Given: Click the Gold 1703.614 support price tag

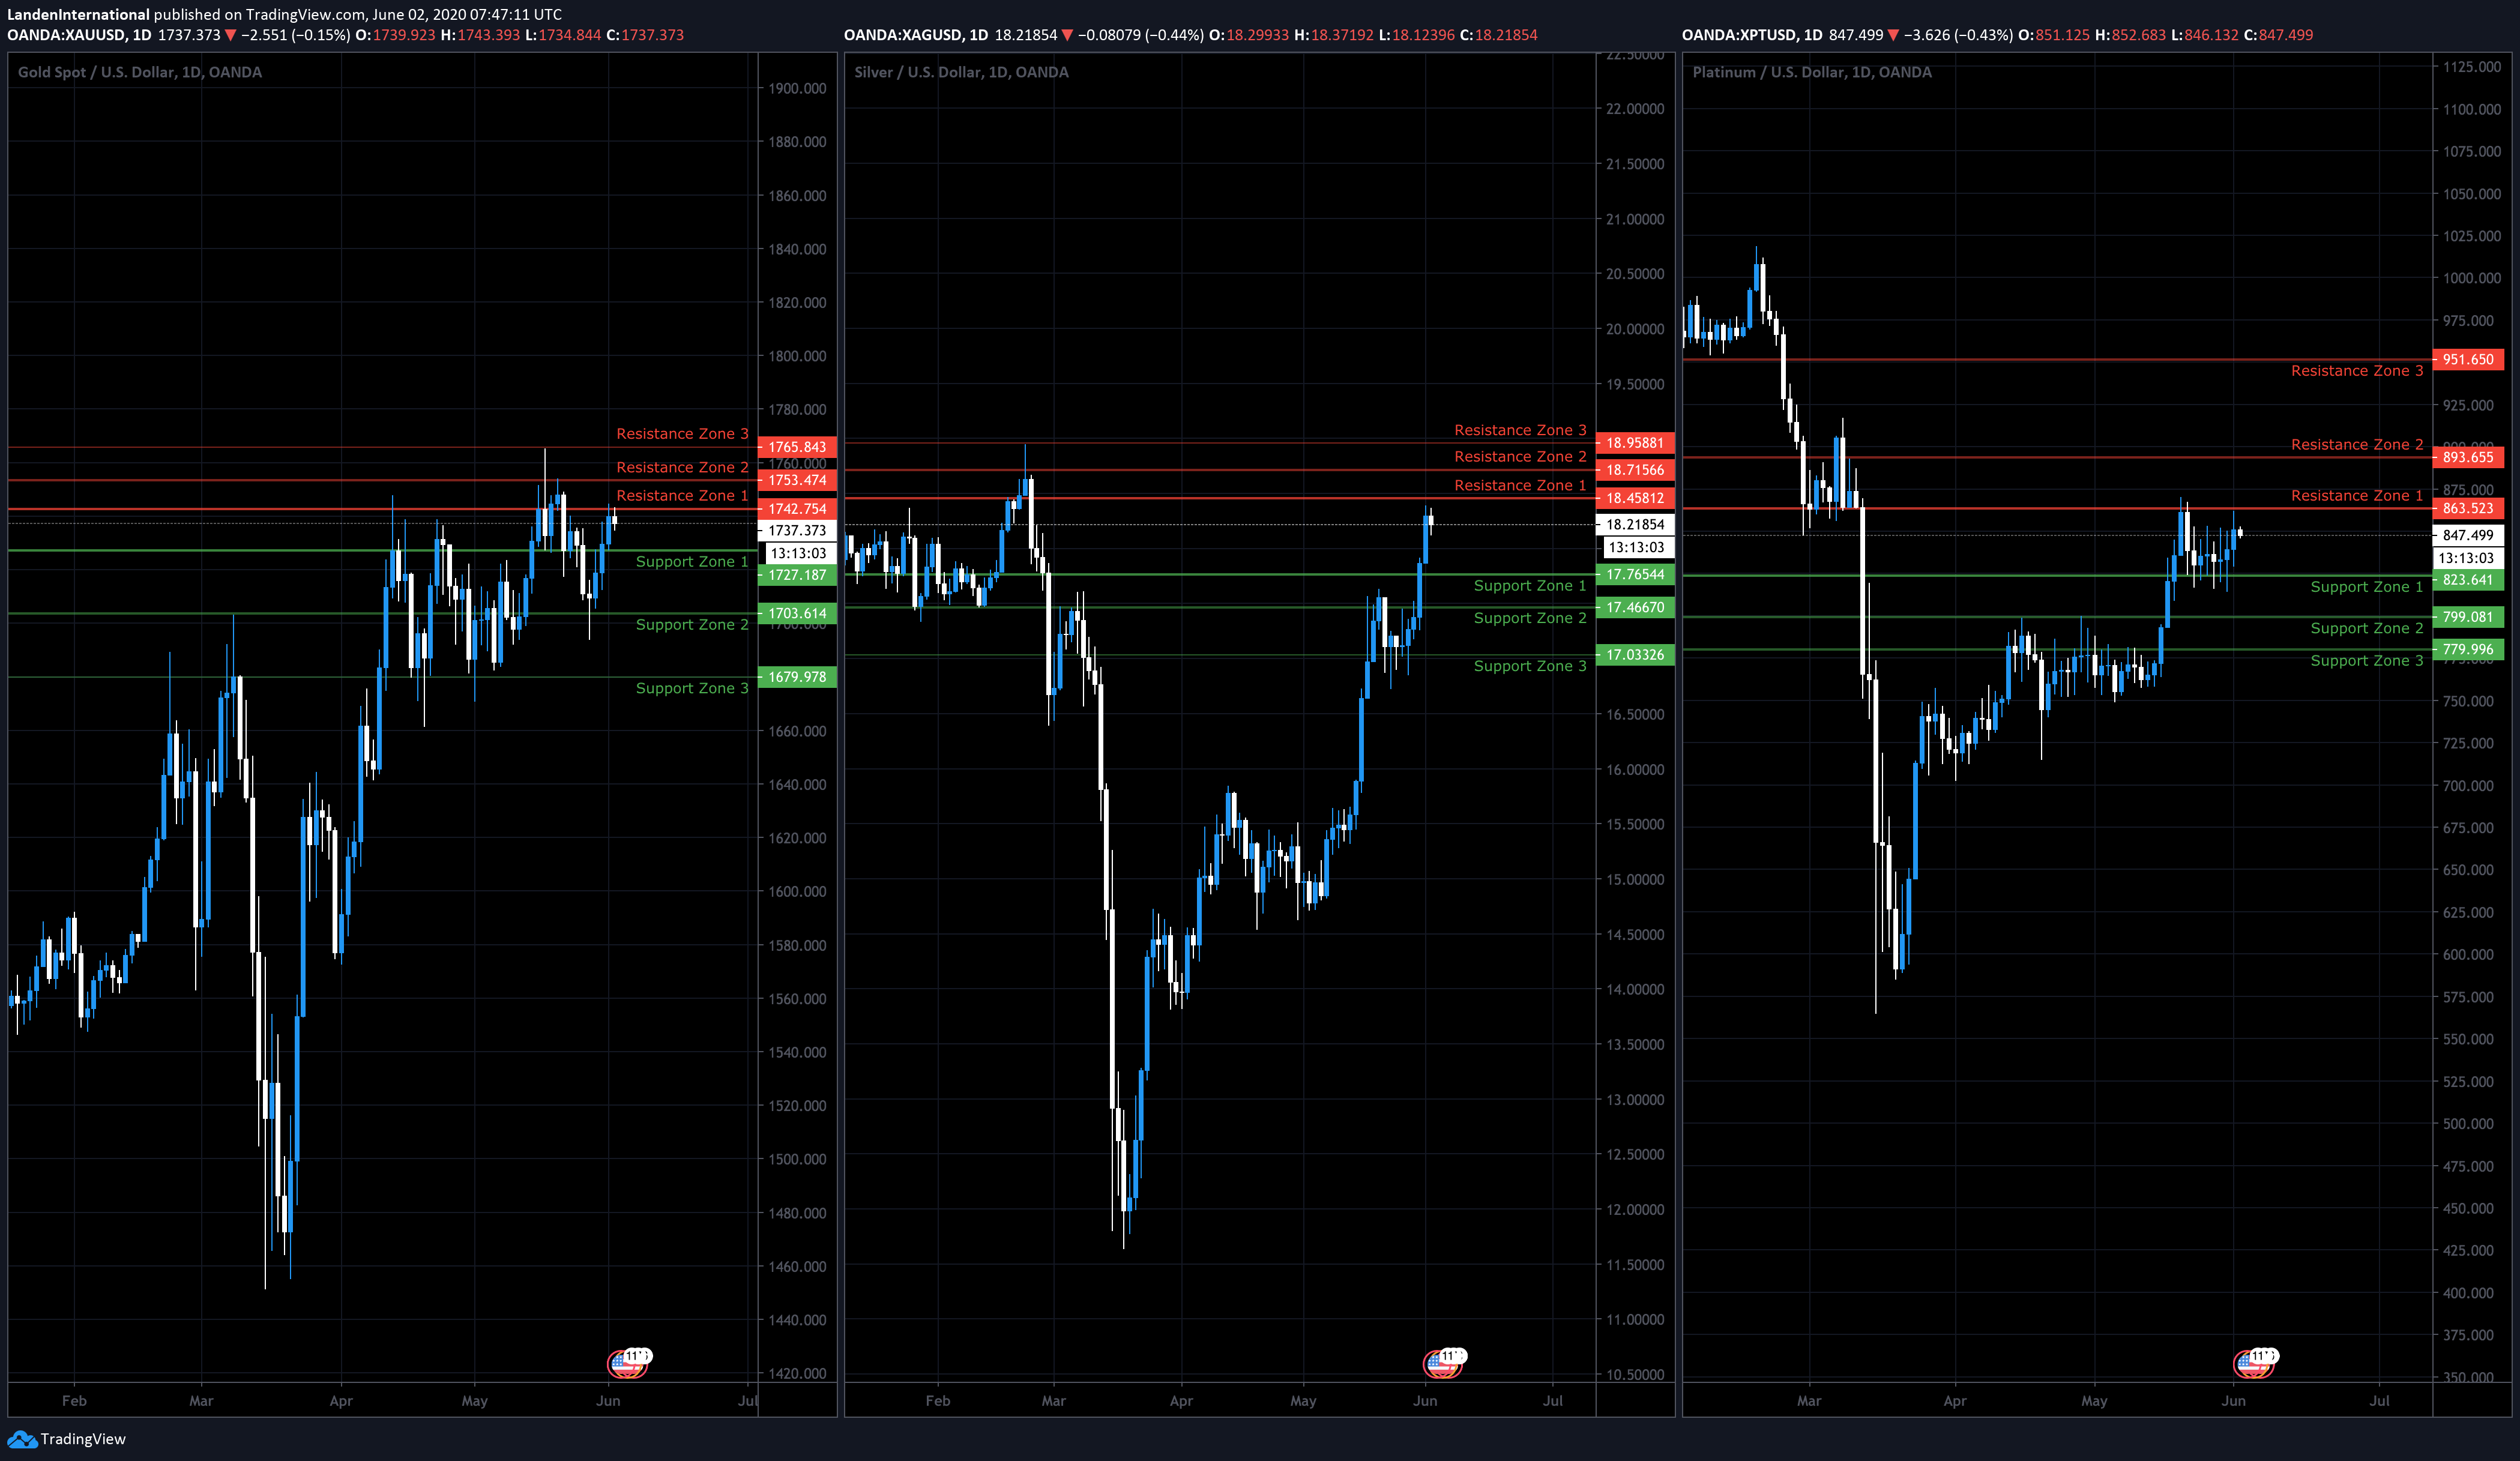Looking at the screenshot, I should (797, 614).
